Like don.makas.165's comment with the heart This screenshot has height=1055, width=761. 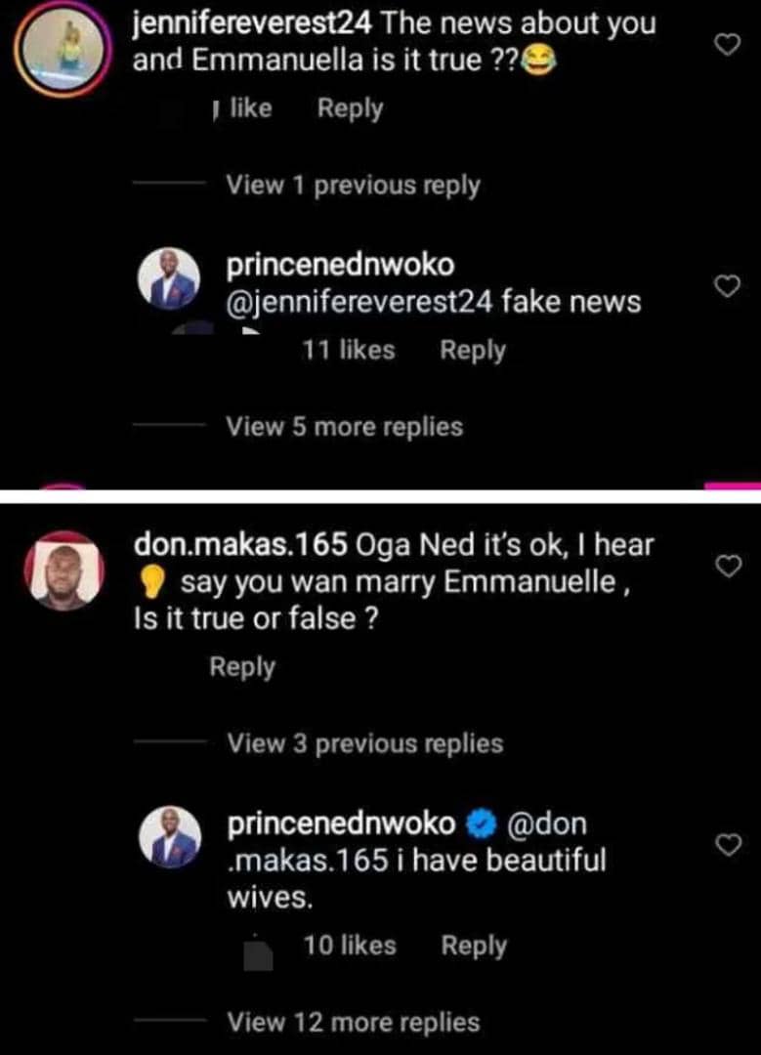coord(725,566)
